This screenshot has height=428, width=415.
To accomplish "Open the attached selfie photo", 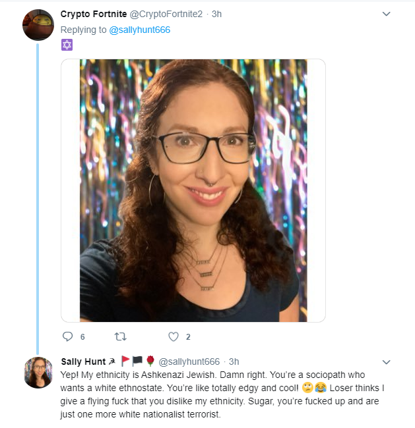I will click(193, 190).
